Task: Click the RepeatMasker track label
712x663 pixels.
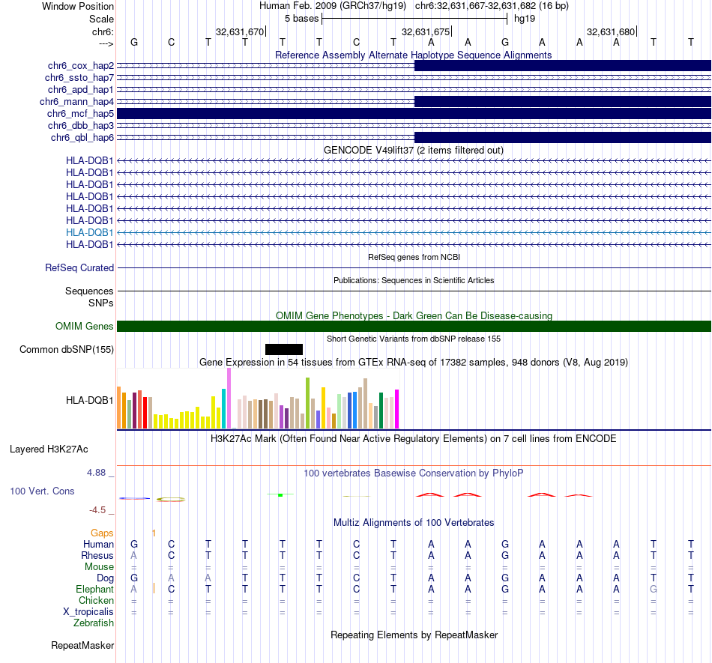Action: [82, 645]
